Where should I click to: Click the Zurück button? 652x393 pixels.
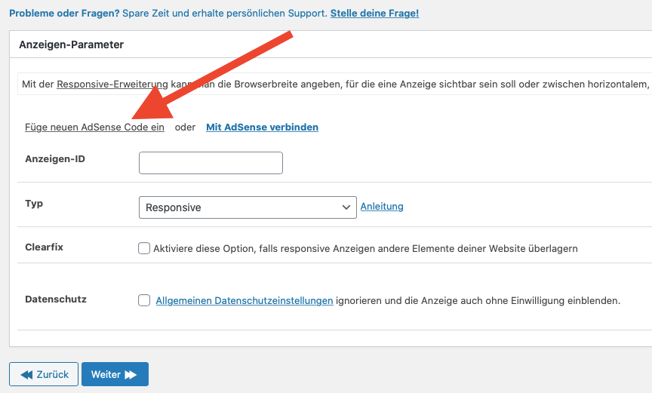[x=44, y=374]
